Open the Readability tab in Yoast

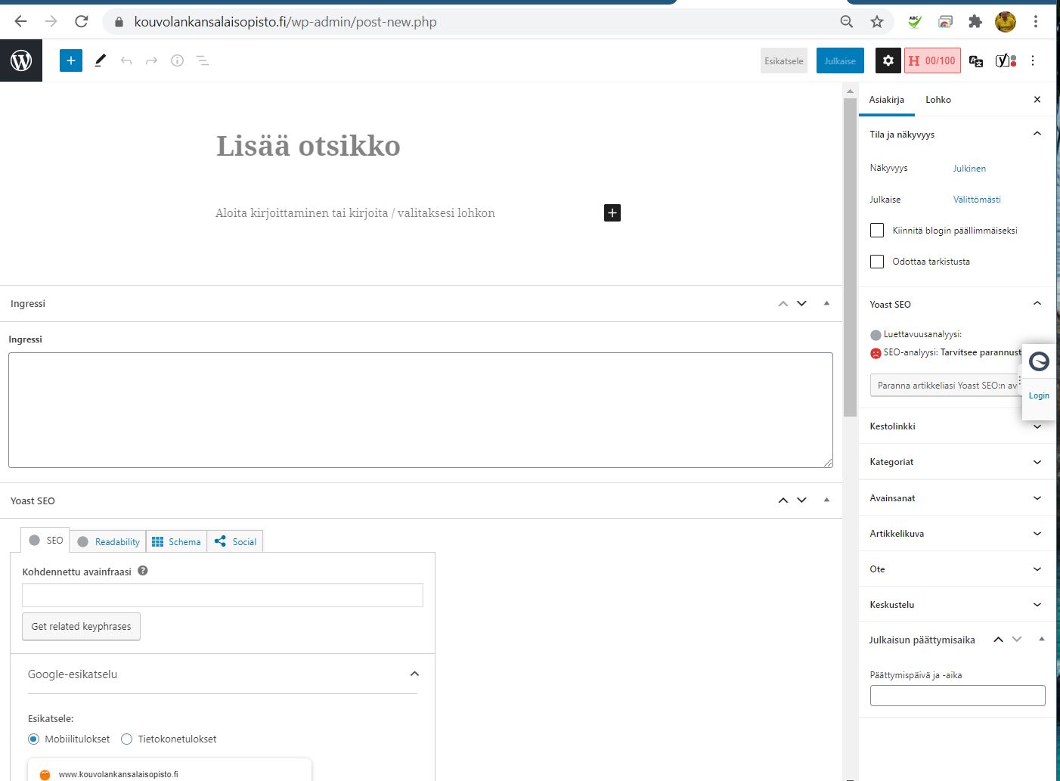pyautogui.click(x=109, y=542)
